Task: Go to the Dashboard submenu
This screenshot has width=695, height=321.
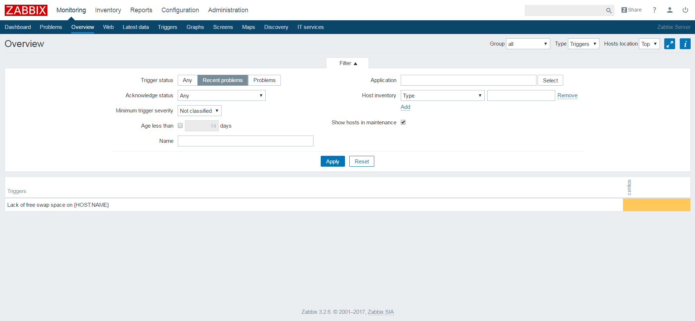Action: (18, 27)
